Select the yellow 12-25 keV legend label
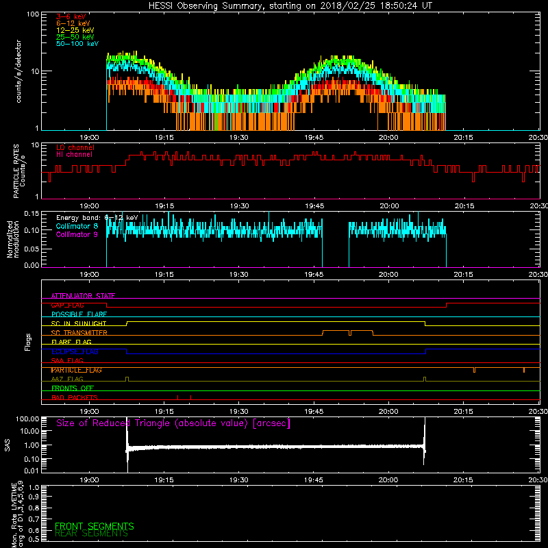The width and height of the screenshot is (548, 548). pos(75,30)
